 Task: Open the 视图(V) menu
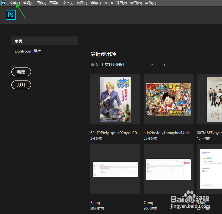[121, 3]
